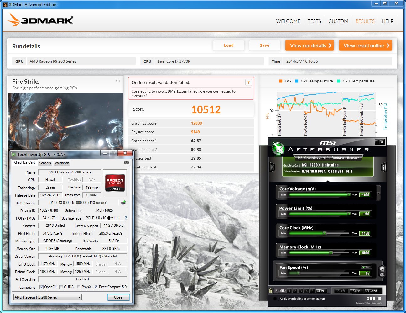Screen dimensions: 406x313
Task: Click the 3DMark logo in header
Action: [40, 20]
